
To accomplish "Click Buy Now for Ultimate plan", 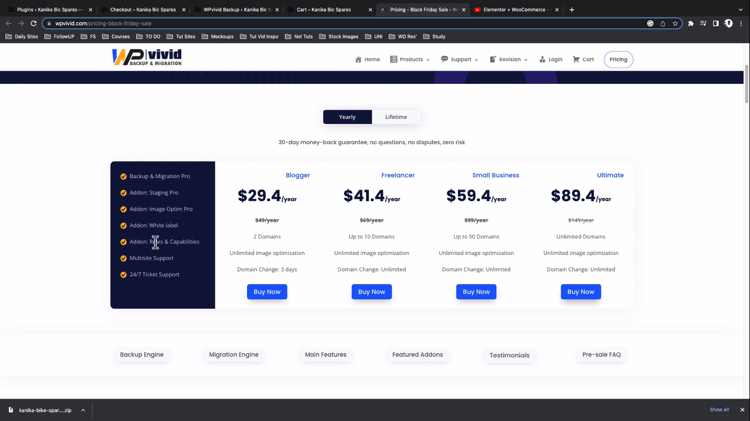I will coord(581,292).
